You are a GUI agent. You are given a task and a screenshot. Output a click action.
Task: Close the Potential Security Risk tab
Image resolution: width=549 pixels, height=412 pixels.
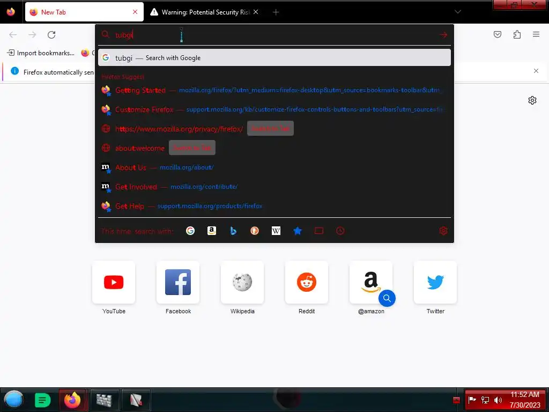point(256,12)
